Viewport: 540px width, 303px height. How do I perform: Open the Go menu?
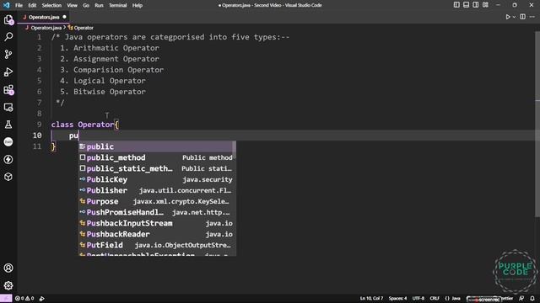[x=86, y=5]
